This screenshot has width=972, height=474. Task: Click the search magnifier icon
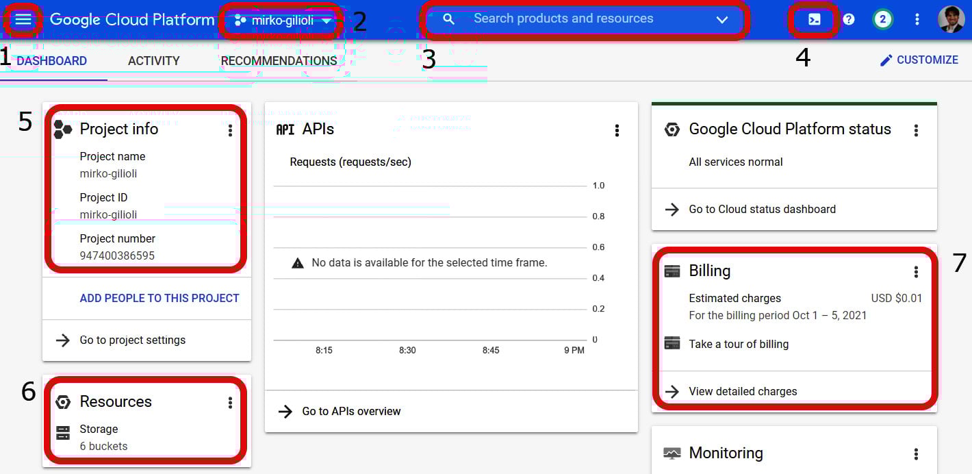click(x=449, y=19)
